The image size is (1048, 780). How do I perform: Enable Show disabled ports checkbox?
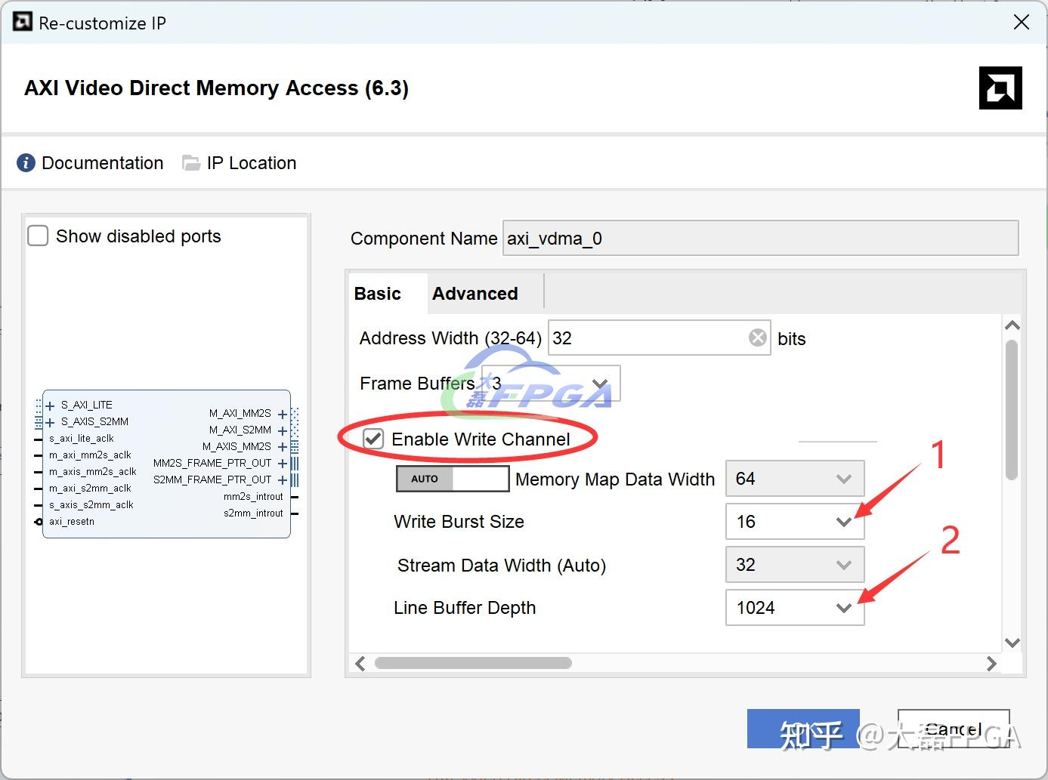[38, 236]
